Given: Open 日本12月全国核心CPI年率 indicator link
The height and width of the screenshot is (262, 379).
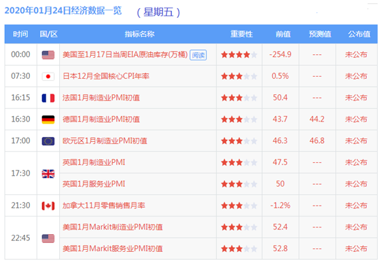Looking at the screenshot, I should click(106, 76).
